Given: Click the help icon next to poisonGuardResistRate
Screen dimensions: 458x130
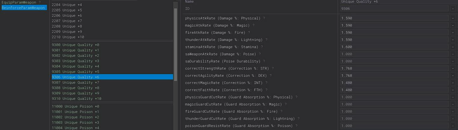Looking at the screenshot, I should [296, 126].
